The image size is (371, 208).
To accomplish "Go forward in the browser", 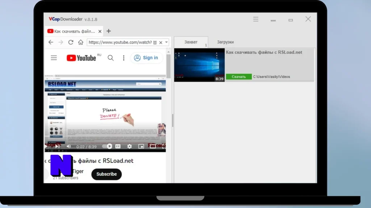I will click(61, 42).
